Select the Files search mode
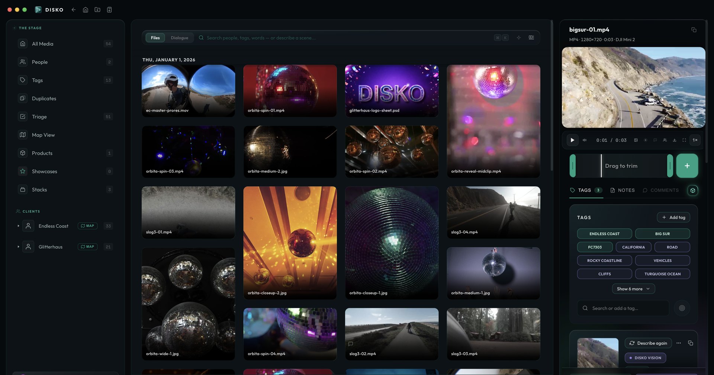This screenshot has height=375, width=714. [155, 38]
